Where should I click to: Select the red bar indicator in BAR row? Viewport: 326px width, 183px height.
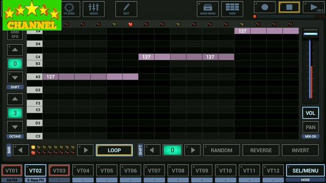click(x=33, y=152)
